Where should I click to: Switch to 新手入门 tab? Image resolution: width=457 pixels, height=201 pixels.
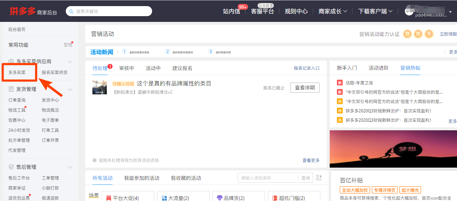tap(347, 68)
